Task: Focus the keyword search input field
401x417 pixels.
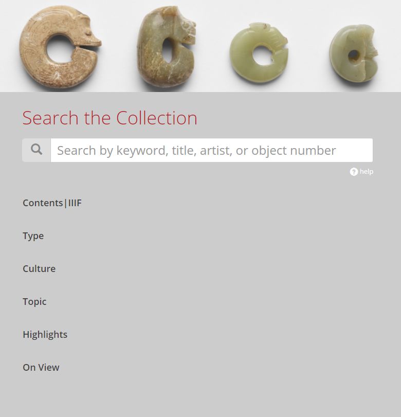Action: pyautogui.click(x=212, y=150)
